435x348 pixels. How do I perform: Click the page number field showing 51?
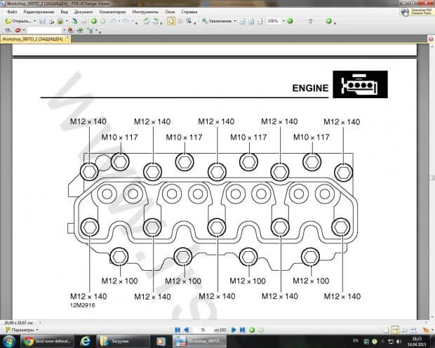pyautogui.click(x=204, y=329)
